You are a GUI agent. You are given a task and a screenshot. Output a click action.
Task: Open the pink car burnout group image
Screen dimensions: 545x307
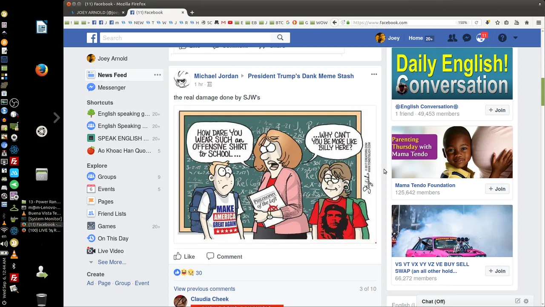click(x=452, y=231)
